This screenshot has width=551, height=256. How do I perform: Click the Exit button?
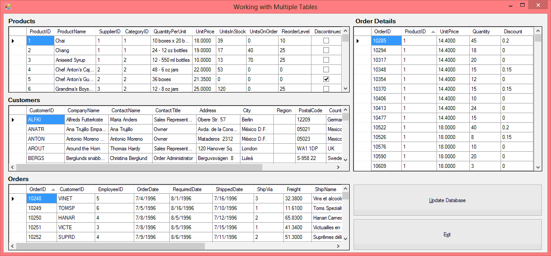click(x=447, y=235)
